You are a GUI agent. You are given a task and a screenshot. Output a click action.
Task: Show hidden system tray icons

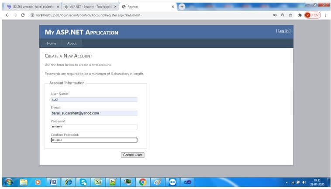pyautogui.click(x=286, y=182)
